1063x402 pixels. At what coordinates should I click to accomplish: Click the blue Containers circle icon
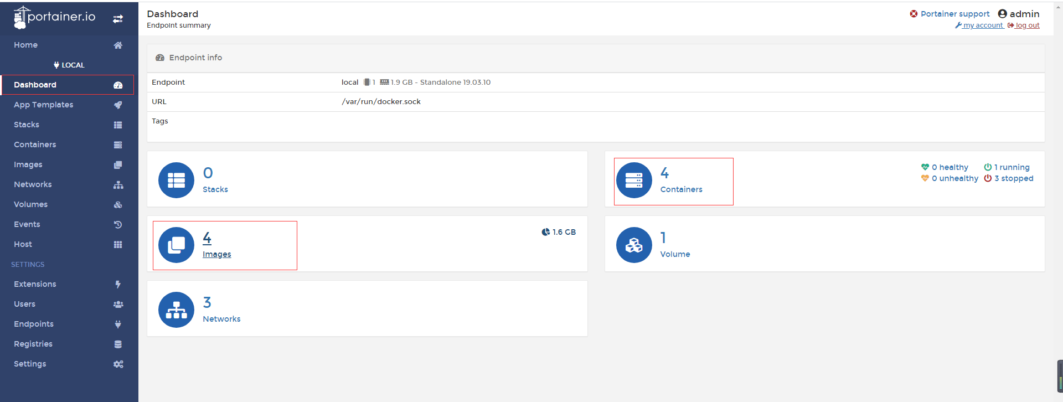(634, 180)
